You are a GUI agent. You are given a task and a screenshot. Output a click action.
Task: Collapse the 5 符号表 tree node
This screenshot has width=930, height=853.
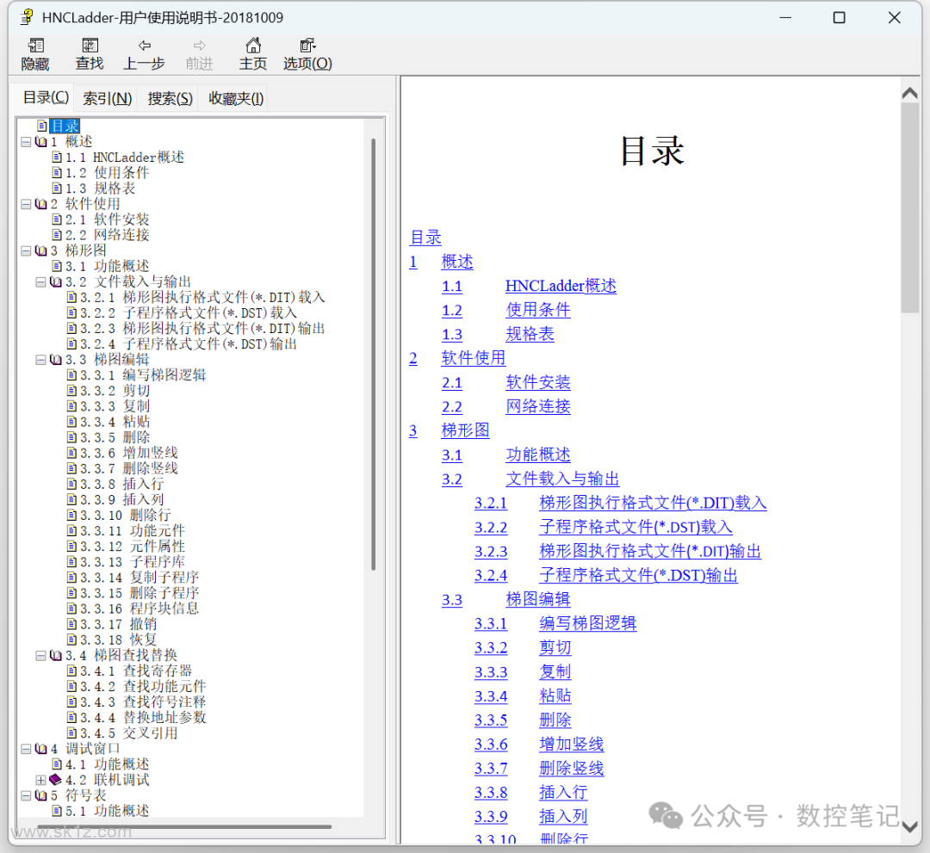click(x=26, y=795)
